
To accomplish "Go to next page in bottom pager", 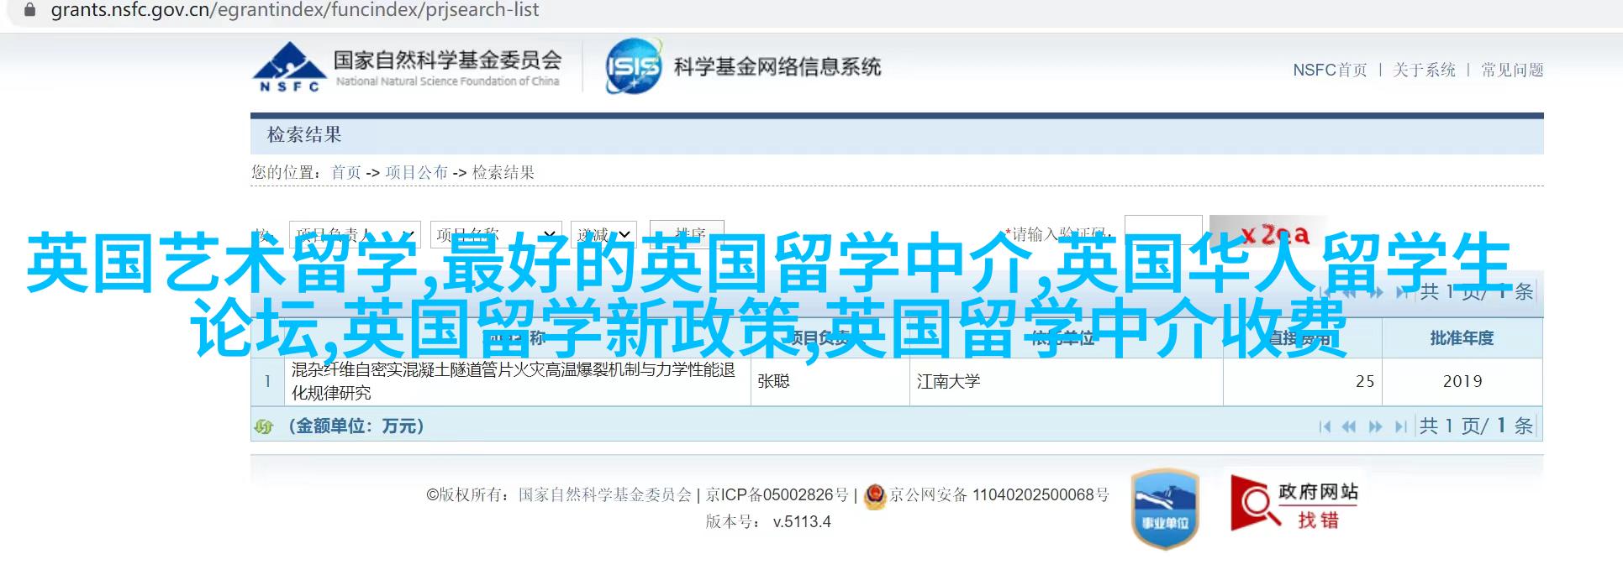I will 1375,427.
